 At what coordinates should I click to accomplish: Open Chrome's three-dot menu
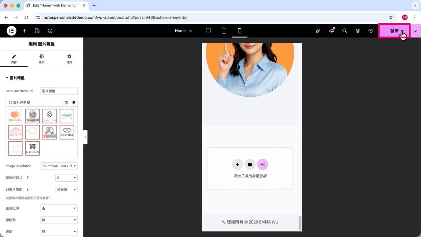[414, 17]
